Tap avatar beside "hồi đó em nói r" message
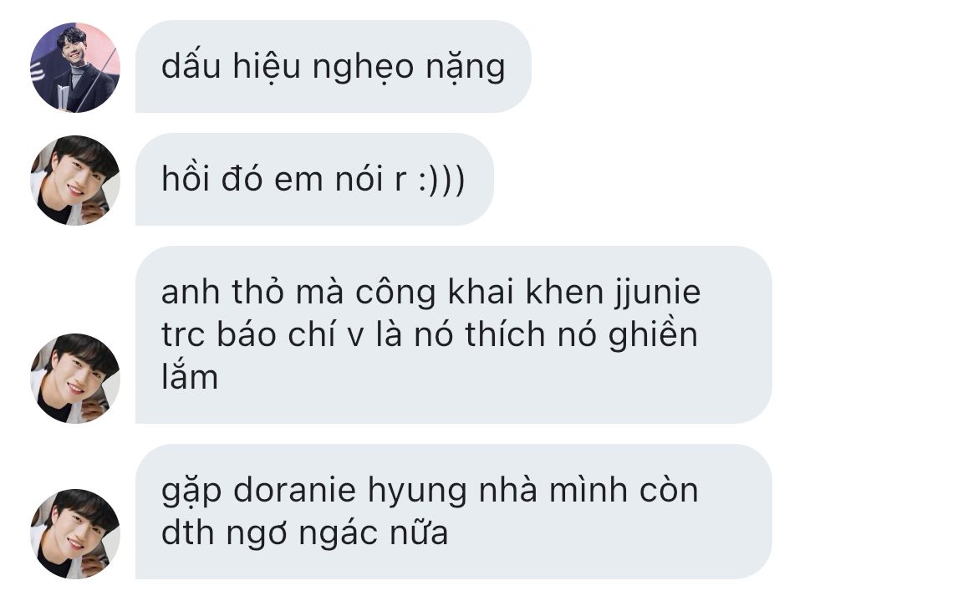This screenshot has height=591, width=978. tap(75, 181)
